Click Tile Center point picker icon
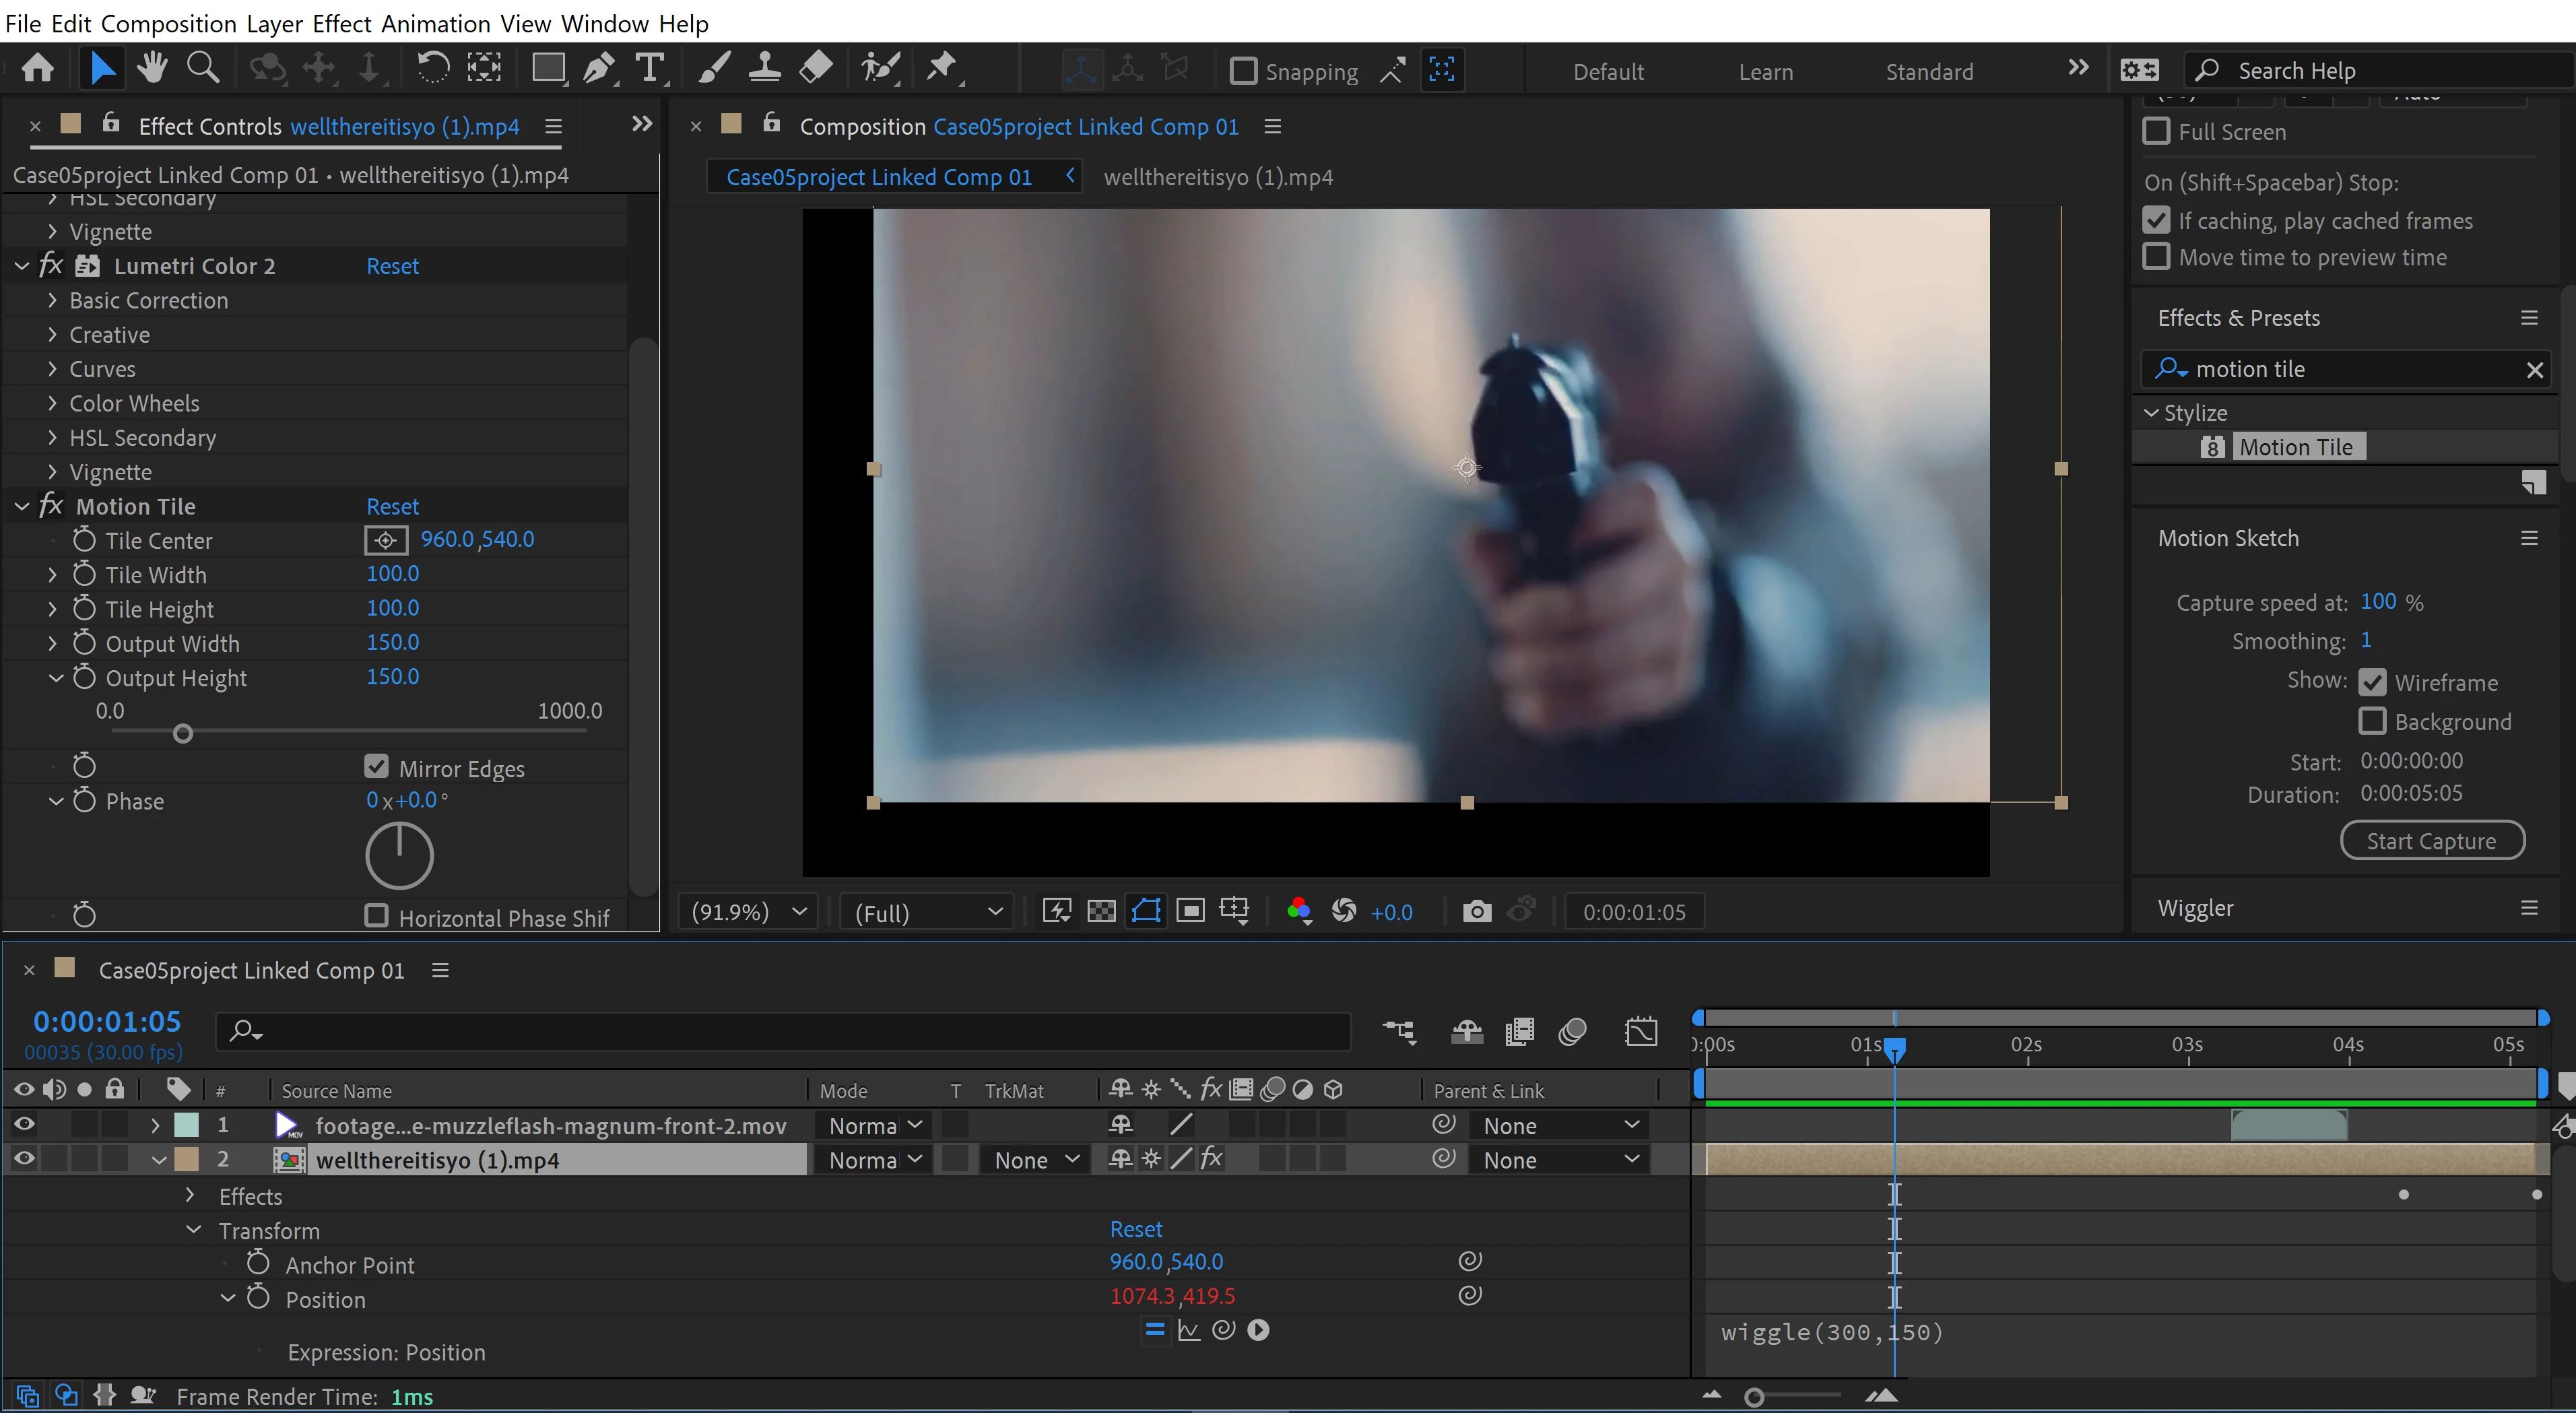The height and width of the screenshot is (1413, 2576). [386, 541]
